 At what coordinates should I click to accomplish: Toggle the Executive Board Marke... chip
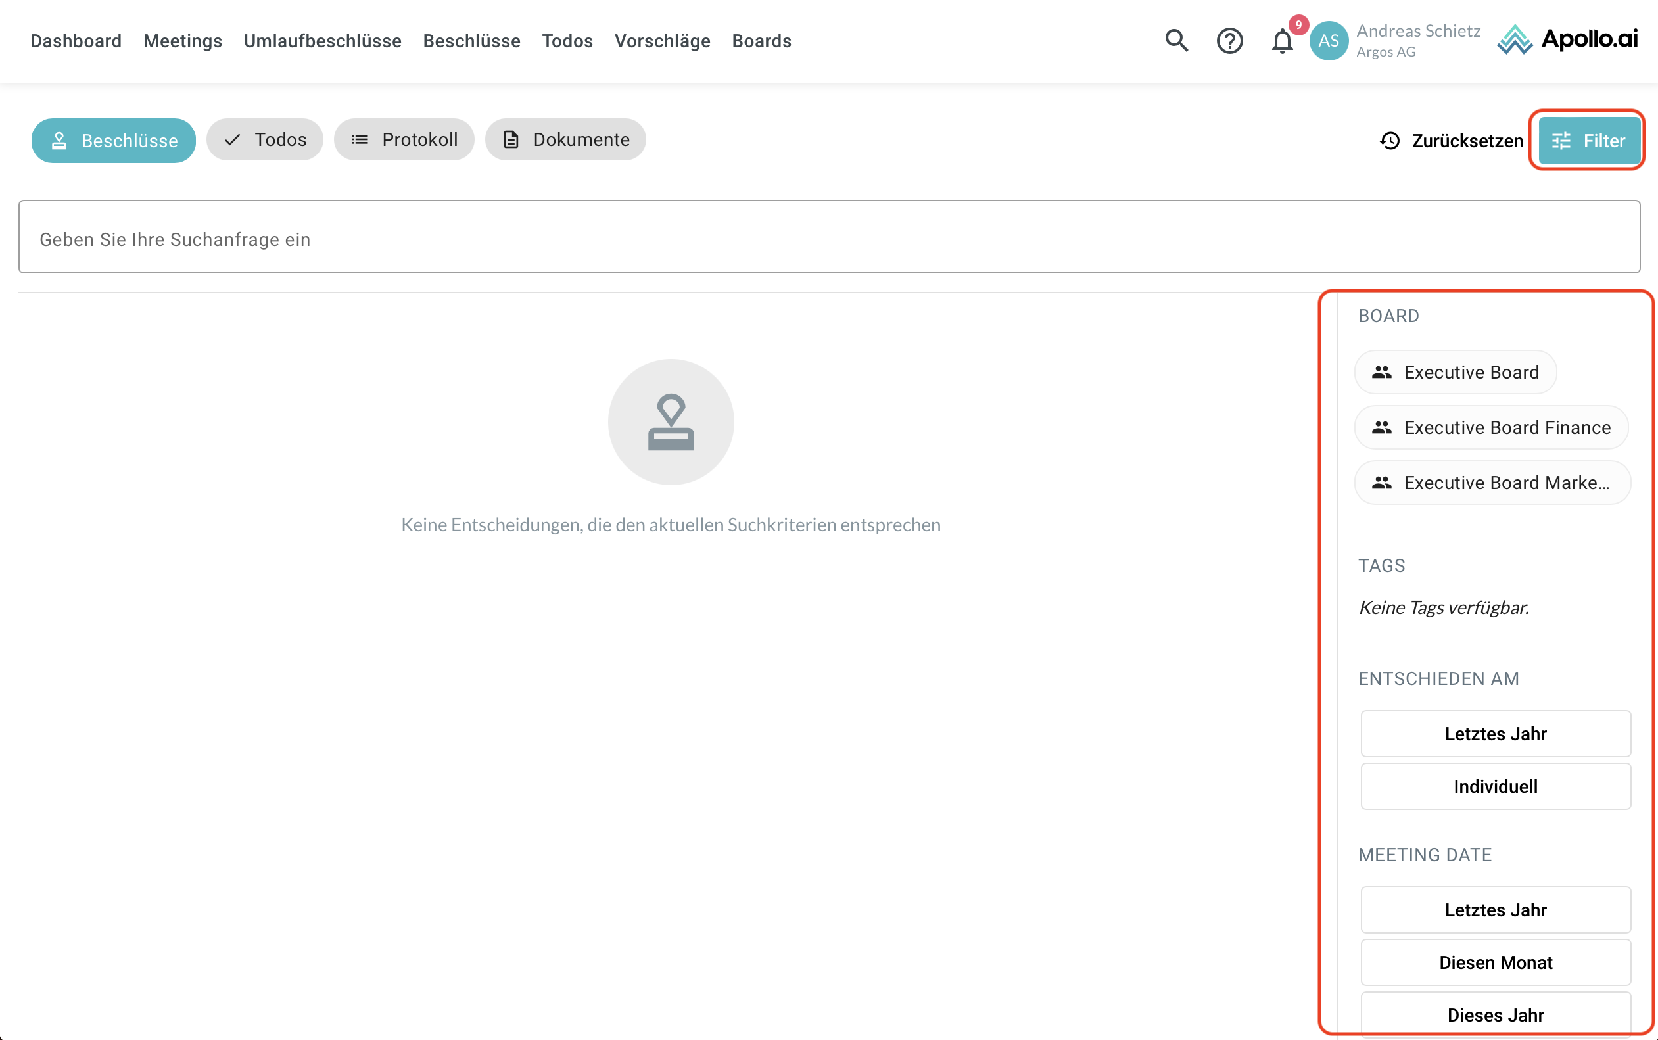(1491, 483)
